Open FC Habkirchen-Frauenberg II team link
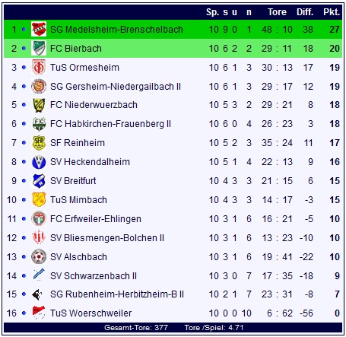346x337 pixels. 110,124
